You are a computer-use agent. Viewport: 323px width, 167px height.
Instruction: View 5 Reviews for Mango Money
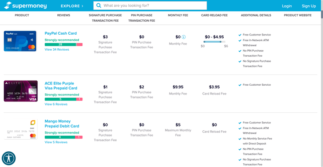(x=56, y=142)
